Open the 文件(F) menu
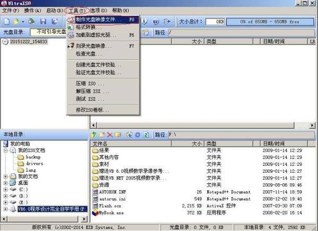318x231 pixels. [x=11, y=11]
